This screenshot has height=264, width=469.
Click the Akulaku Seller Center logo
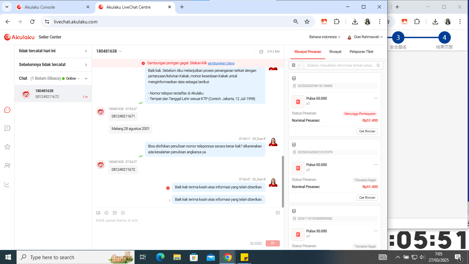pos(33,37)
